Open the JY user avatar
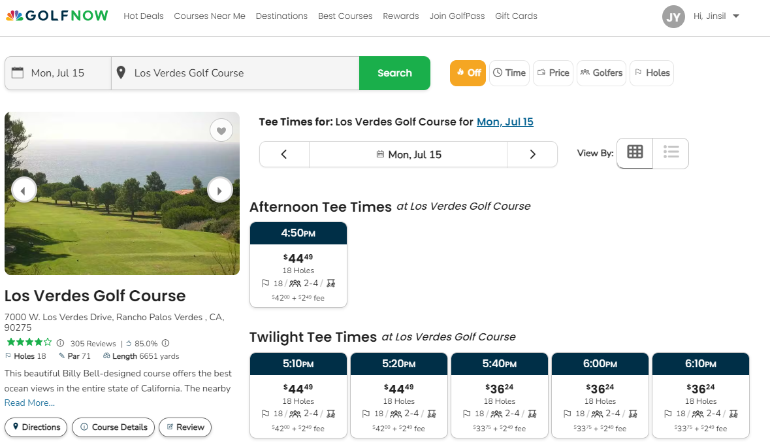 [x=673, y=17]
